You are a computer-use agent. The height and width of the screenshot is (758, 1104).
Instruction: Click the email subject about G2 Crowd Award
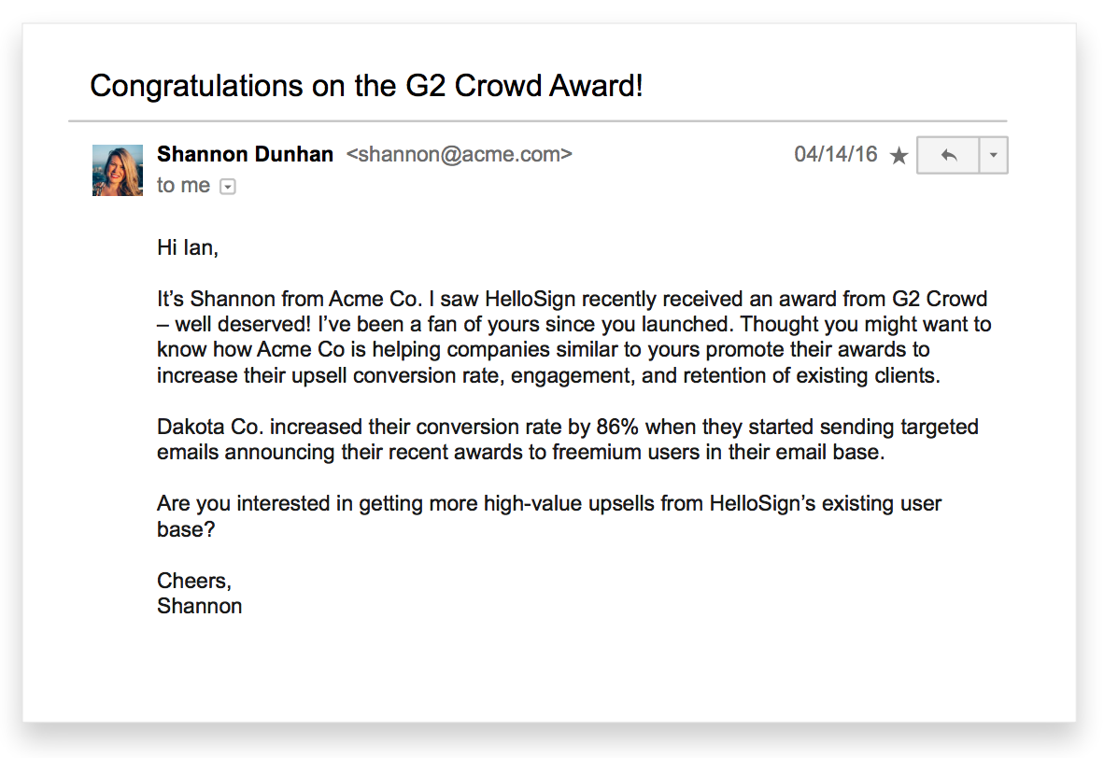366,86
